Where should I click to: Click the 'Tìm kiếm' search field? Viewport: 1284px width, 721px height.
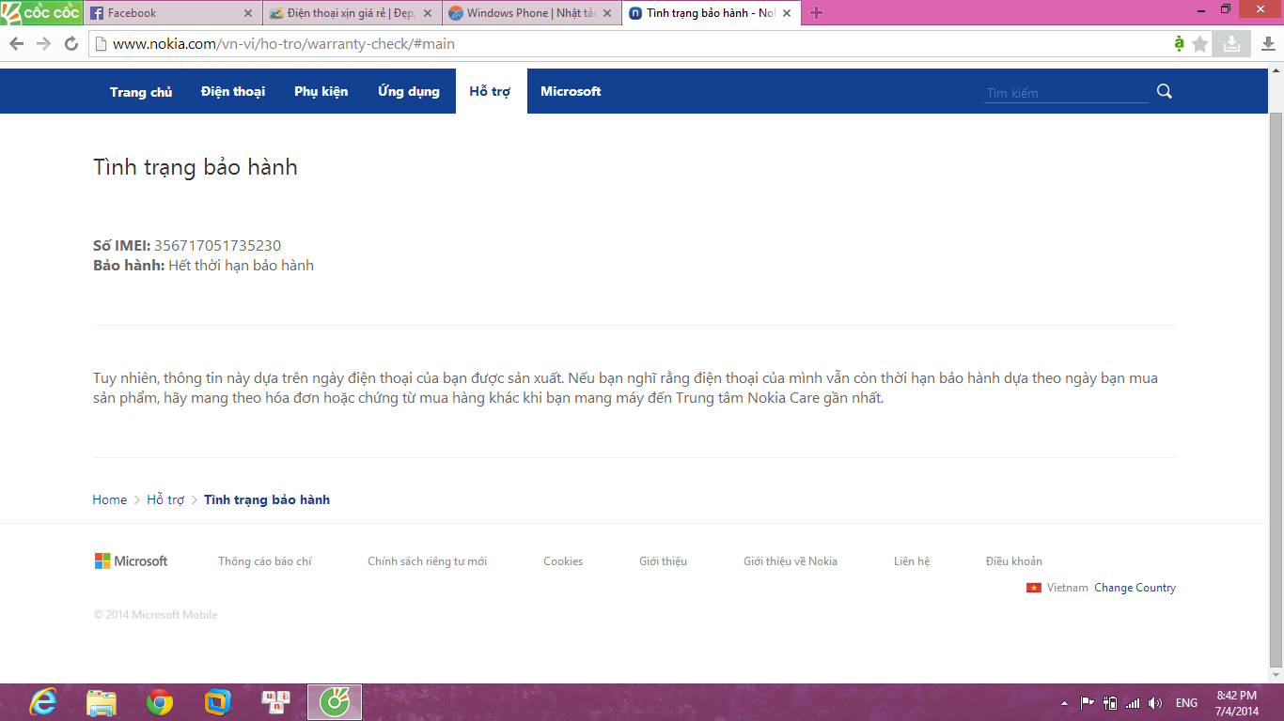[1066, 93]
